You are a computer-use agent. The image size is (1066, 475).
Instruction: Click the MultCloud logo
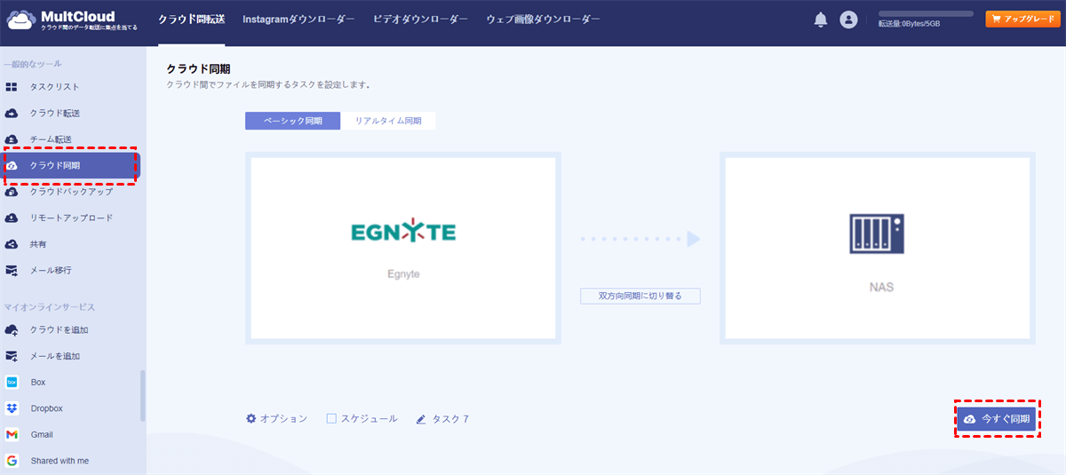click(71, 20)
